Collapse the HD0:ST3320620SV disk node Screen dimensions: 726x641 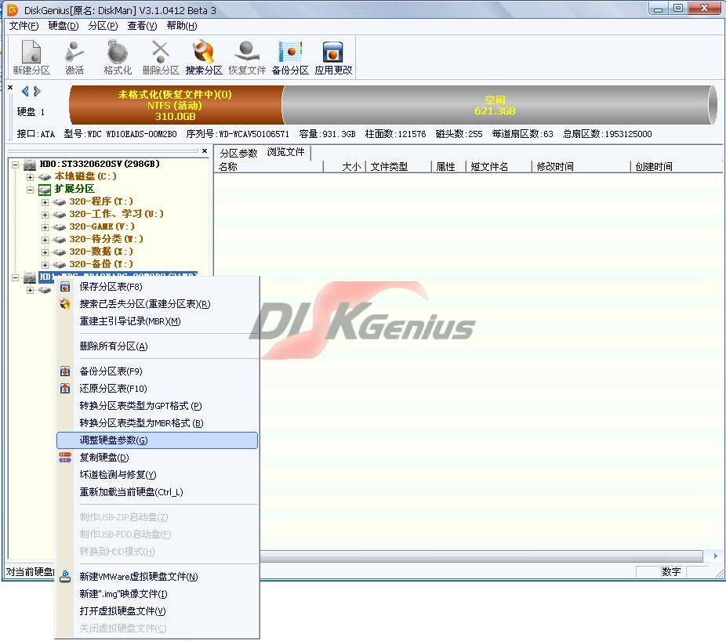(x=15, y=165)
